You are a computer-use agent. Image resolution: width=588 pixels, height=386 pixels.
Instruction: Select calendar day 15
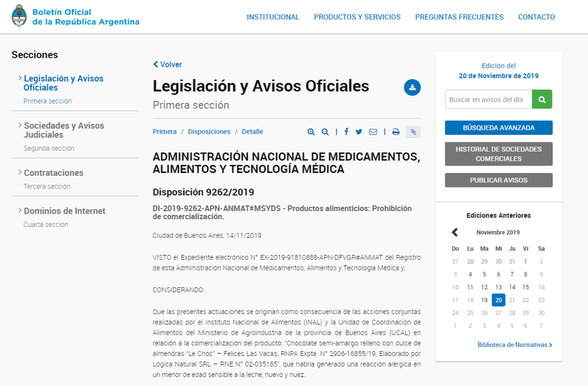(526, 287)
